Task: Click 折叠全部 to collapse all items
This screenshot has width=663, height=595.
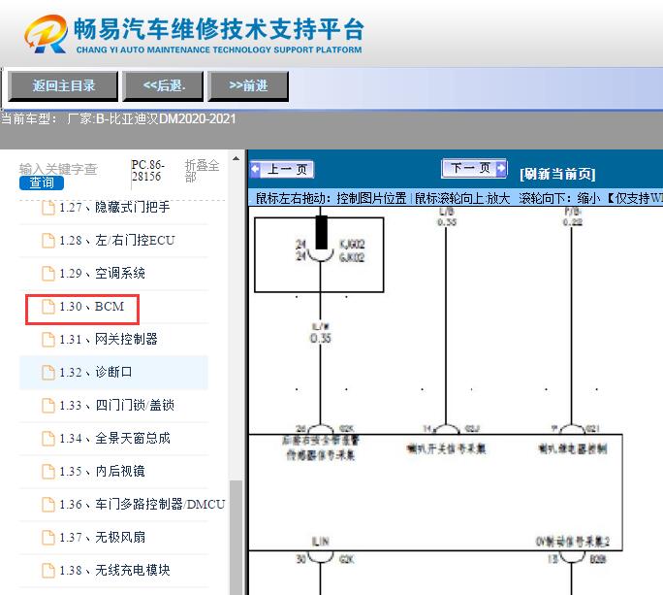Action: pos(202,170)
